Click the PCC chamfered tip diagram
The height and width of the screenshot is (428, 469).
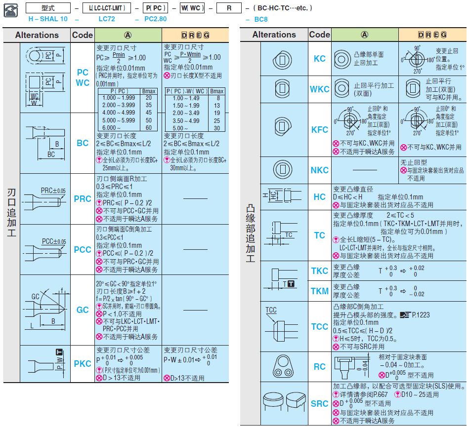click(x=44, y=249)
